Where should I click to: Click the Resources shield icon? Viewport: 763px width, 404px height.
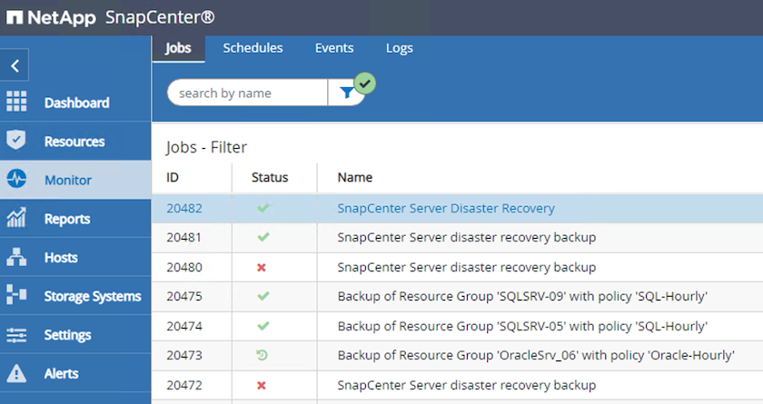coord(16,140)
